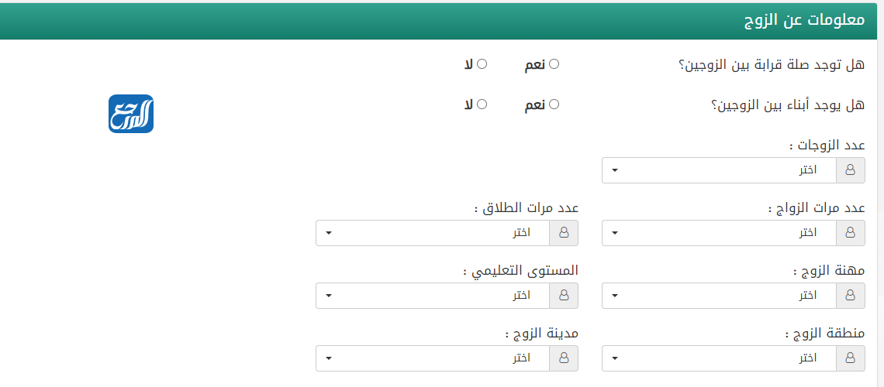This screenshot has width=884, height=387.
Task: Open the عدد مرات الطلاق dropdown
Action: [x=432, y=232]
